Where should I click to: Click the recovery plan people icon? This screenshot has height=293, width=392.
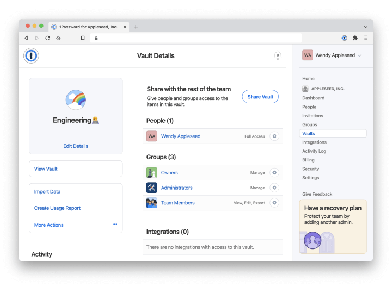coord(313,240)
